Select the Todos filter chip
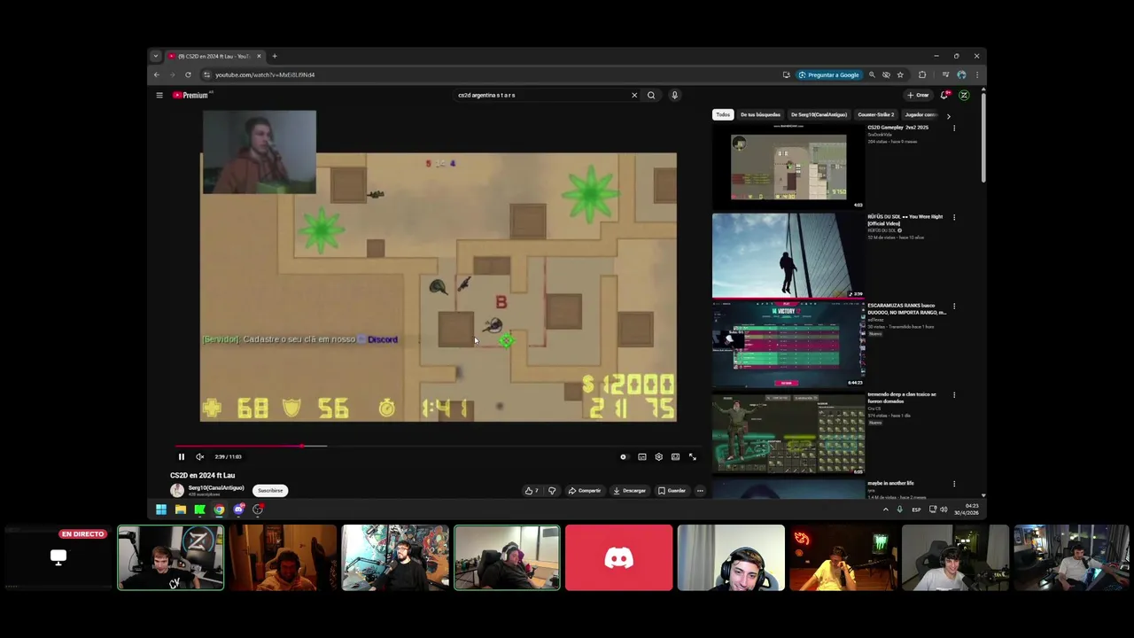This screenshot has width=1134, height=638. coord(723,114)
